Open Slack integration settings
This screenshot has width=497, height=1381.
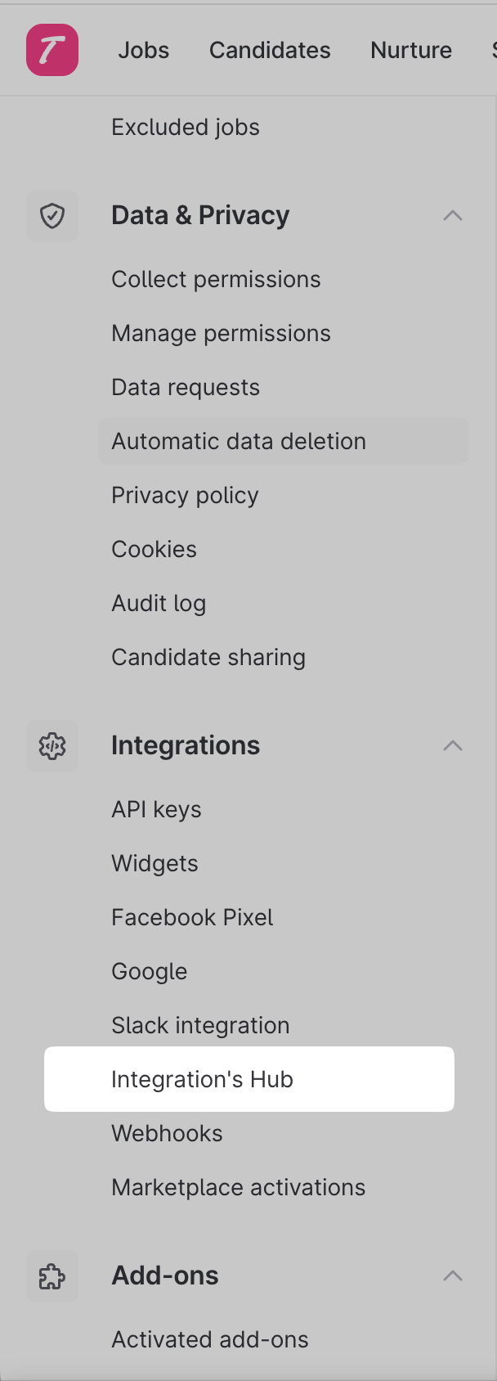(x=200, y=1026)
